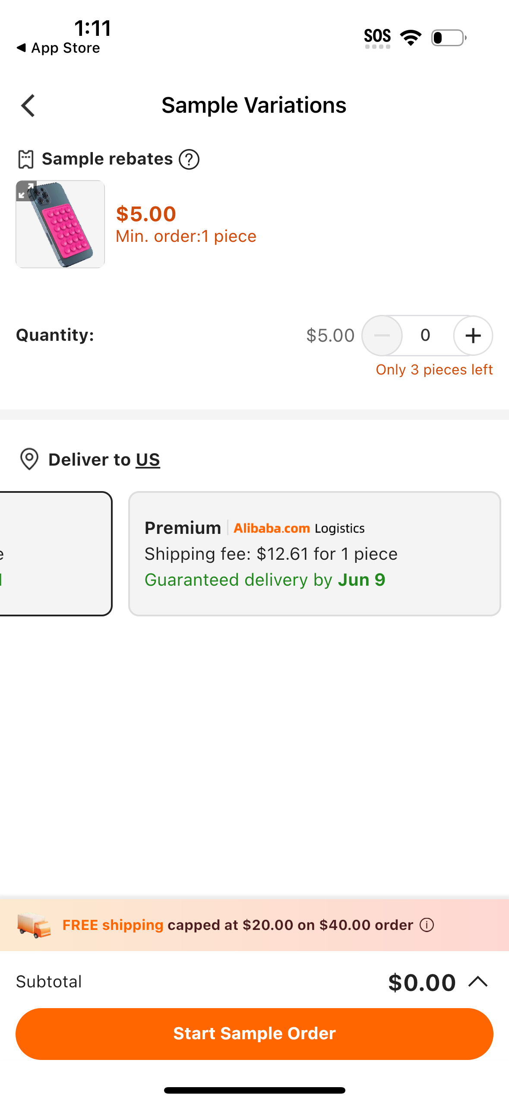Open Sample rebates help question mark
509x1104 pixels.
click(189, 159)
